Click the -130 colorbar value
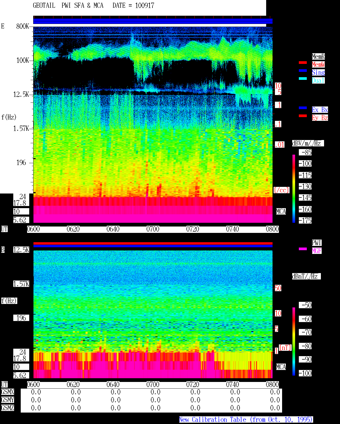This screenshot has width=340, height=424. click(305, 187)
